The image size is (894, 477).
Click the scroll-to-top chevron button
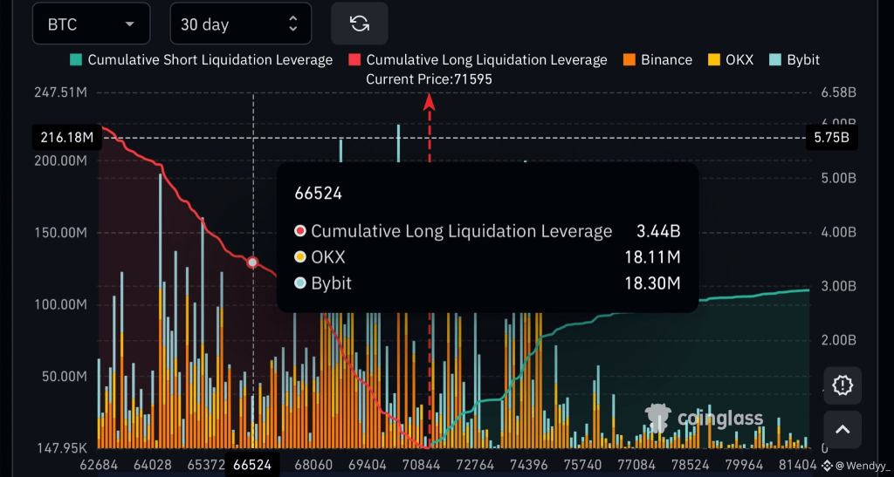coord(842,429)
